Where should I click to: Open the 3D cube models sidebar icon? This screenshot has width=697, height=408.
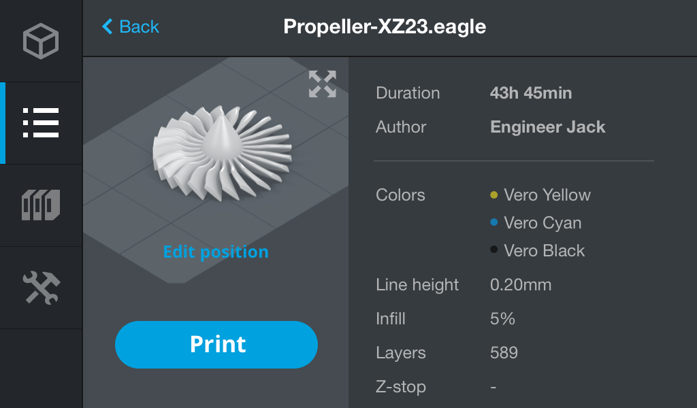tap(41, 41)
